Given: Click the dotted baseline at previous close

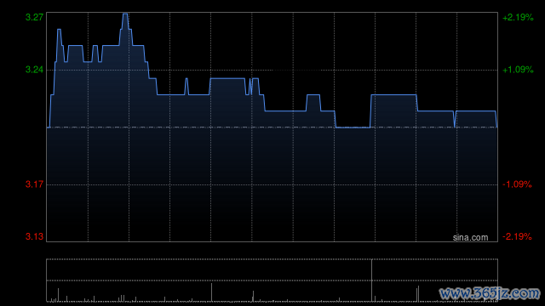Looking at the screenshot, I should 272,127.
